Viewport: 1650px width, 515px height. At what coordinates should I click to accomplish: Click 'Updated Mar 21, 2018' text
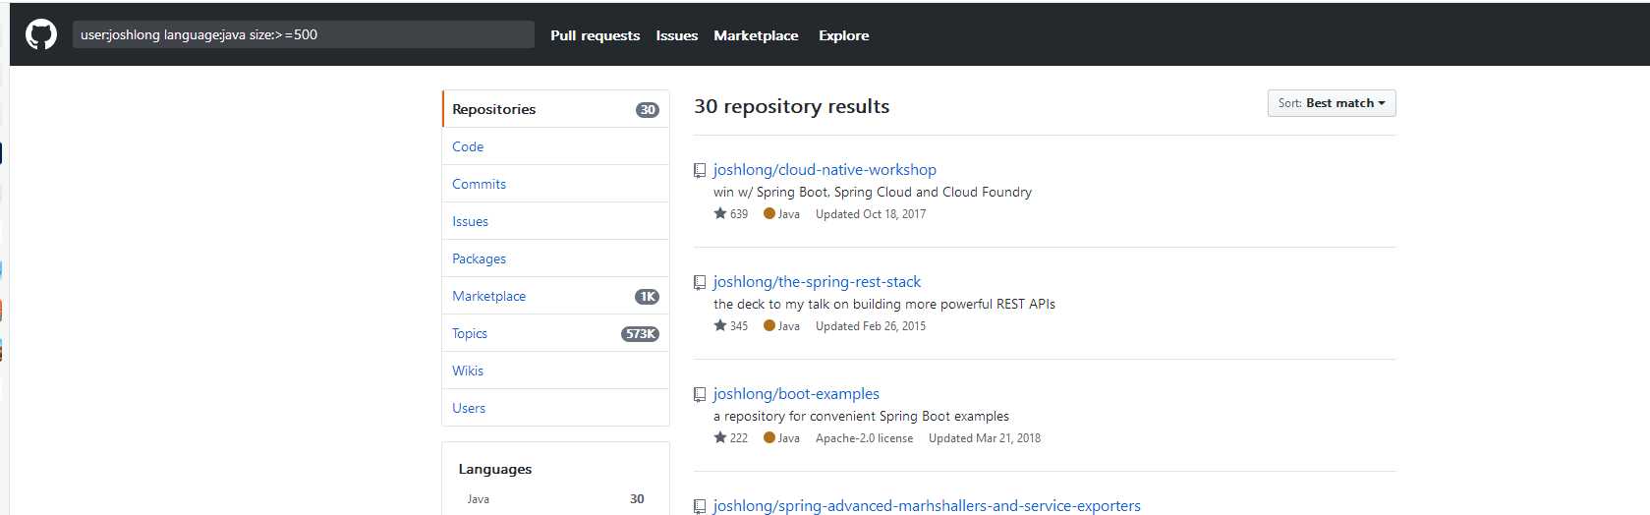pos(985,438)
